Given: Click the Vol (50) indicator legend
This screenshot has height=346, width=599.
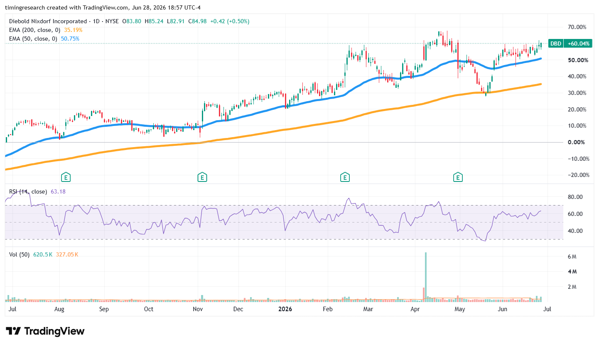Looking at the screenshot, I should [19, 254].
